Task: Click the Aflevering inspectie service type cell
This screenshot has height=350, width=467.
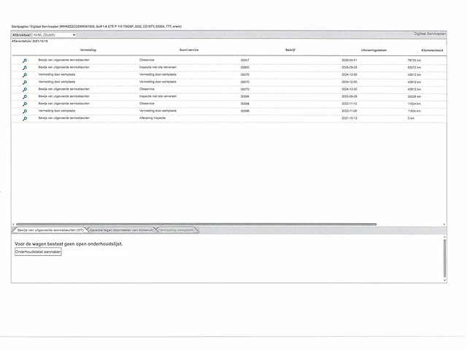Action: (x=153, y=118)
